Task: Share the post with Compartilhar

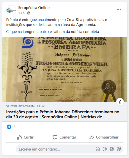Action: pos(104,137)
